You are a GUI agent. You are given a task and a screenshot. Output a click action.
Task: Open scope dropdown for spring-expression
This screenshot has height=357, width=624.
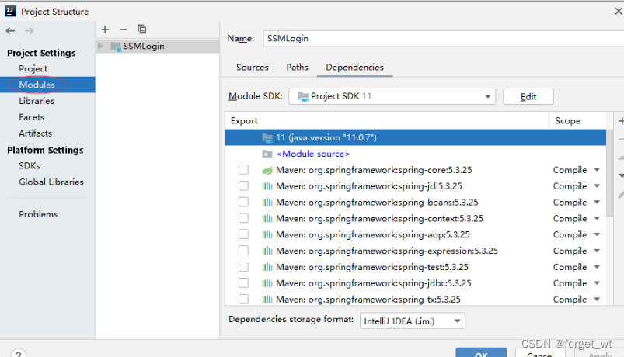[597, 251]
